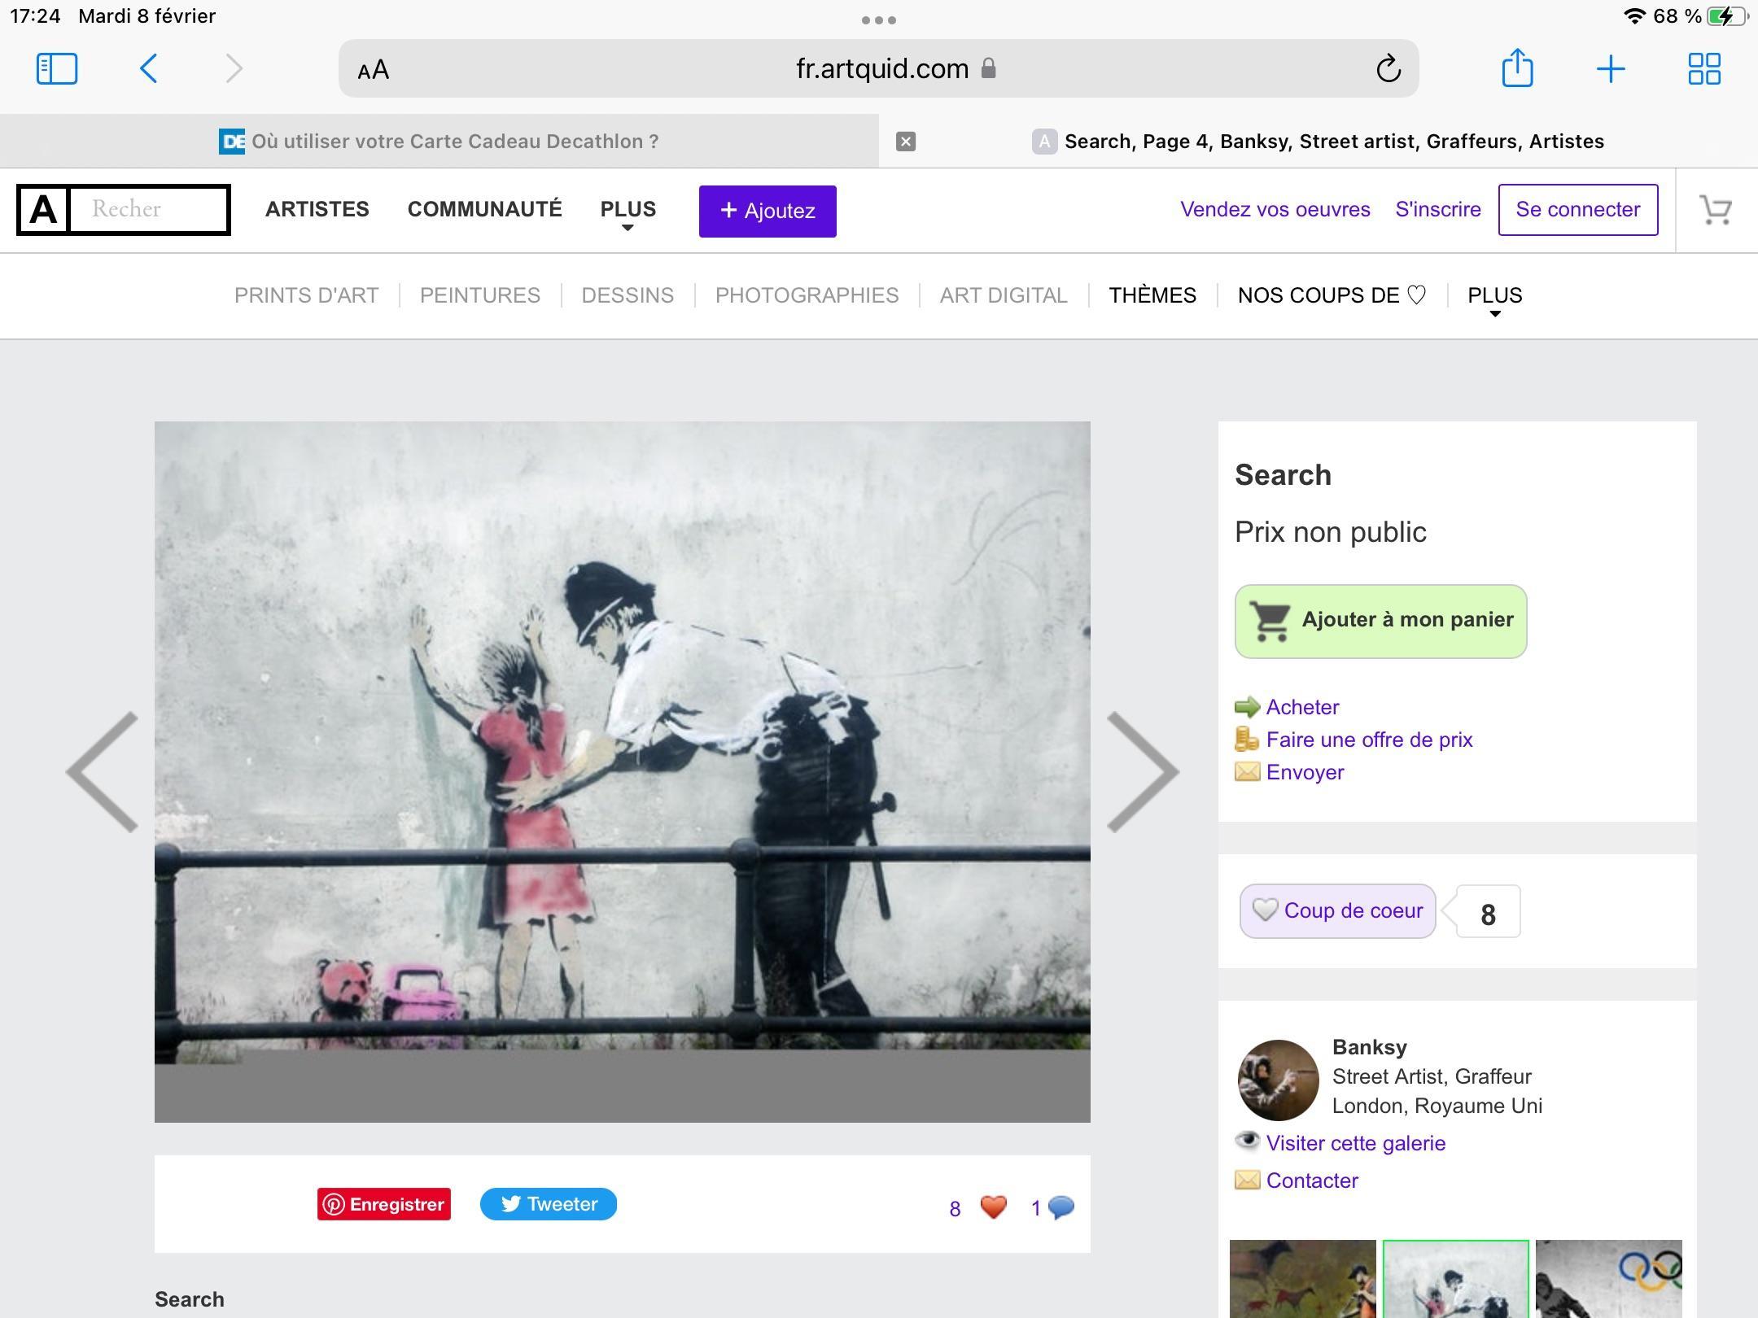The width and height of the screenshot is (1758, 1318).
Task: Select the PHOTOGRAPHIES category
Action: click(807, 295)
